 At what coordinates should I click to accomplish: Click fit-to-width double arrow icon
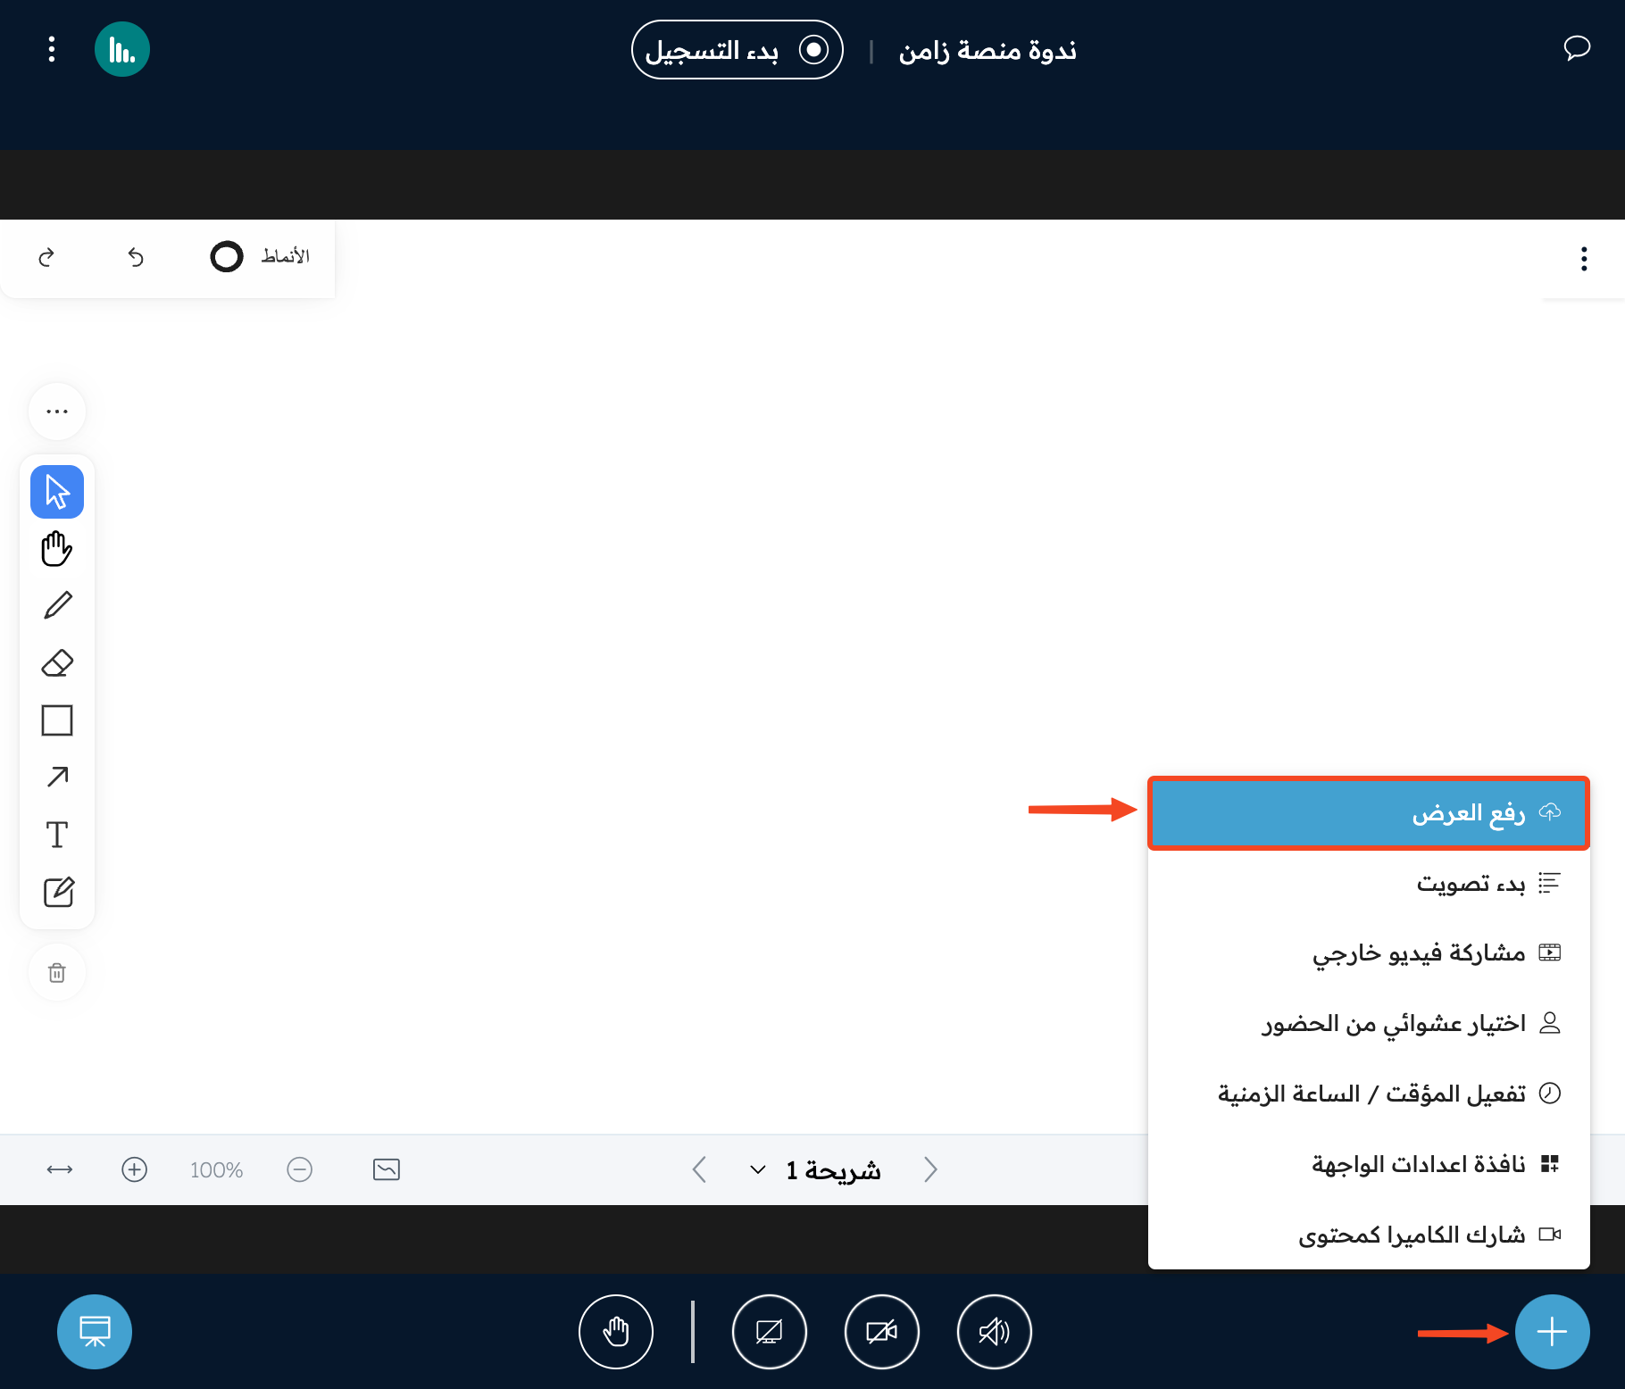(60, 1169)
